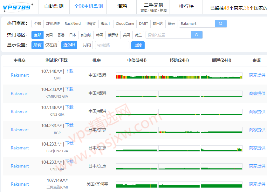Select 全部 in the 热门地区 filter
The width and height of the screenshot is (267, 192).
tap(38, 35)
